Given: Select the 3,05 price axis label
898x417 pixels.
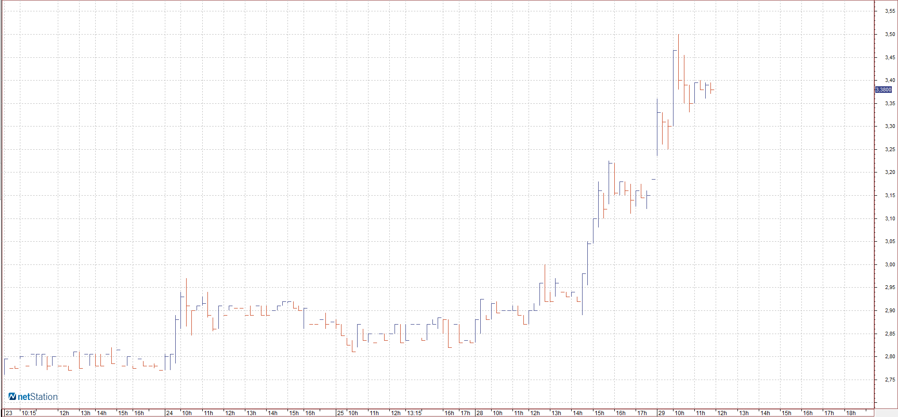Looking at the screenshot, I should point(890,241).
